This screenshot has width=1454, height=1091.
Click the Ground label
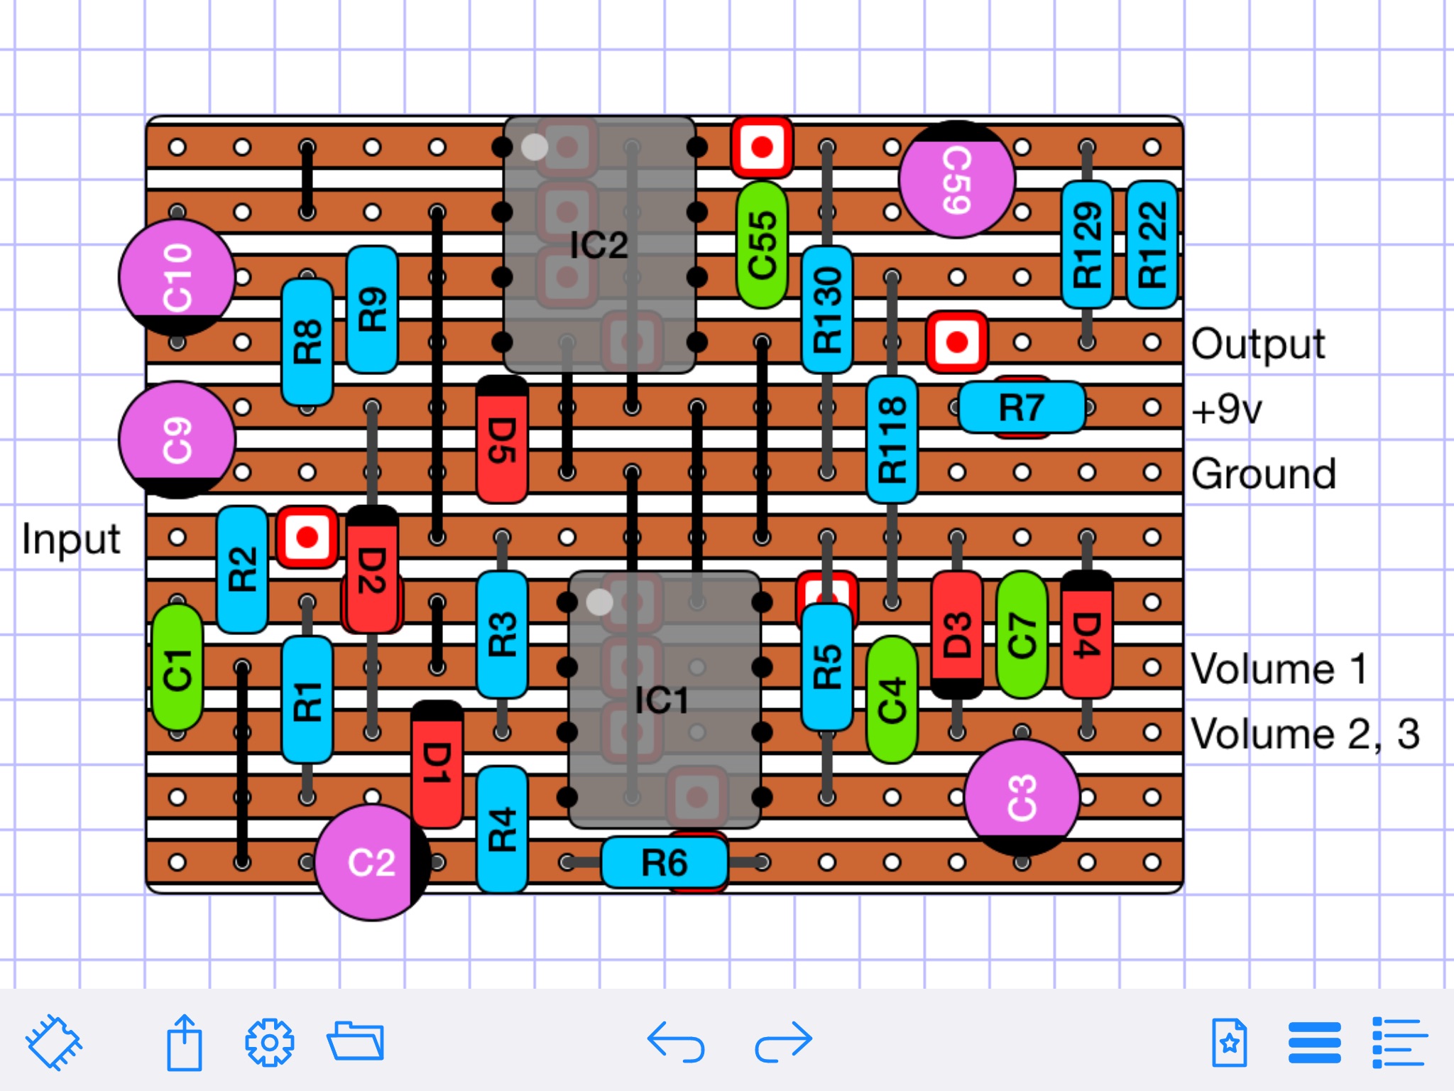1264,474
